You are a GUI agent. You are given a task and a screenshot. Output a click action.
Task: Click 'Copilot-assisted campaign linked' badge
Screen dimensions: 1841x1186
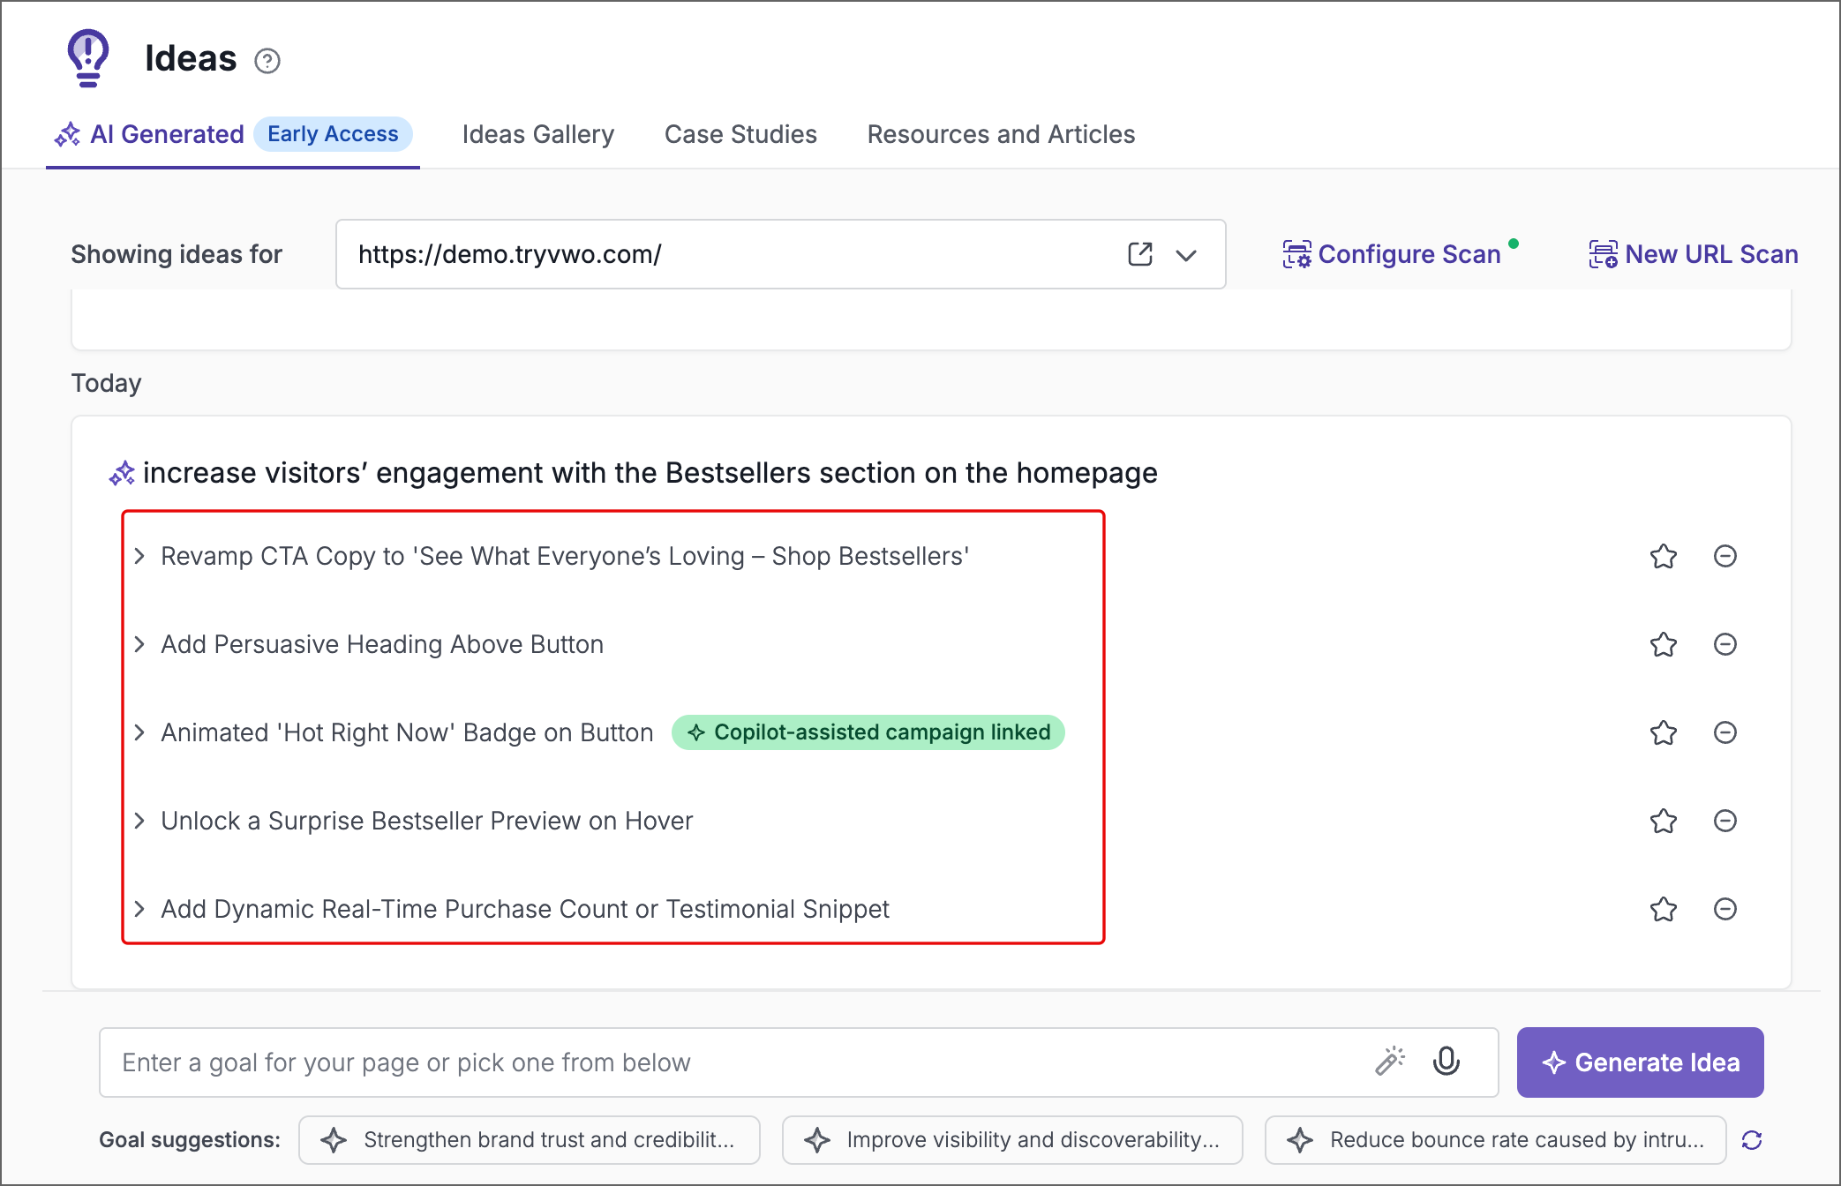click(x=868, y=732)
